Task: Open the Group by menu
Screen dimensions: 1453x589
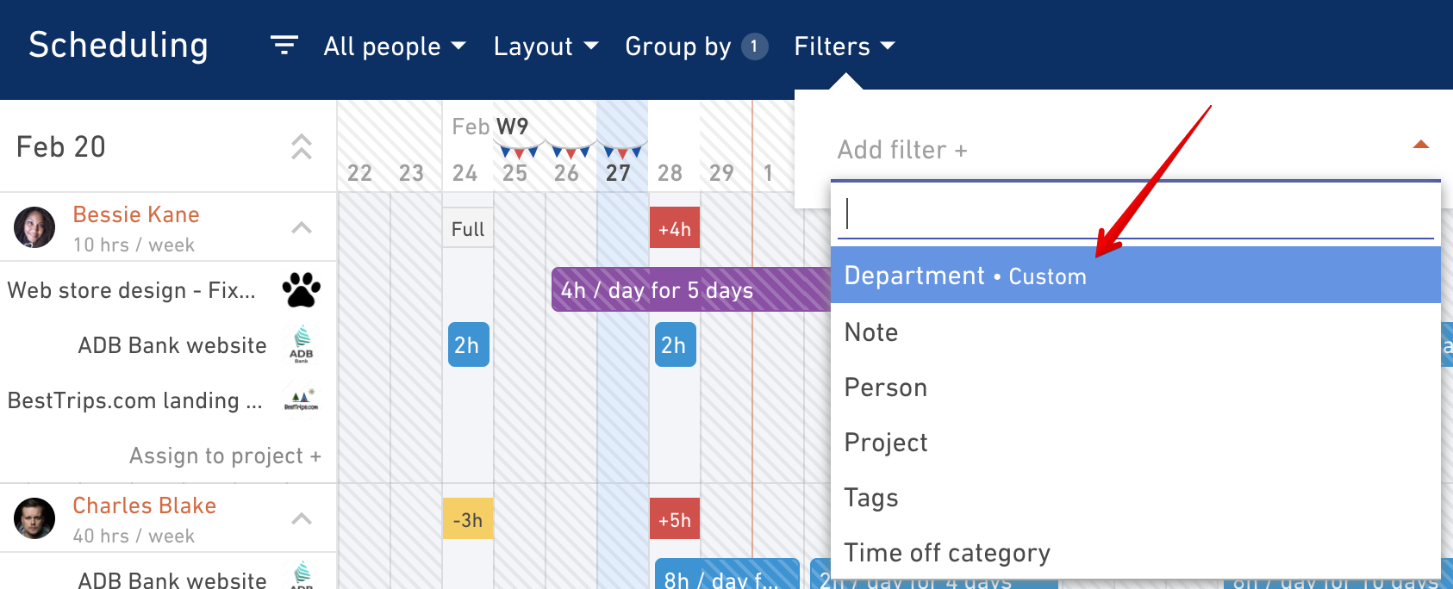Action: click(696, 46)
